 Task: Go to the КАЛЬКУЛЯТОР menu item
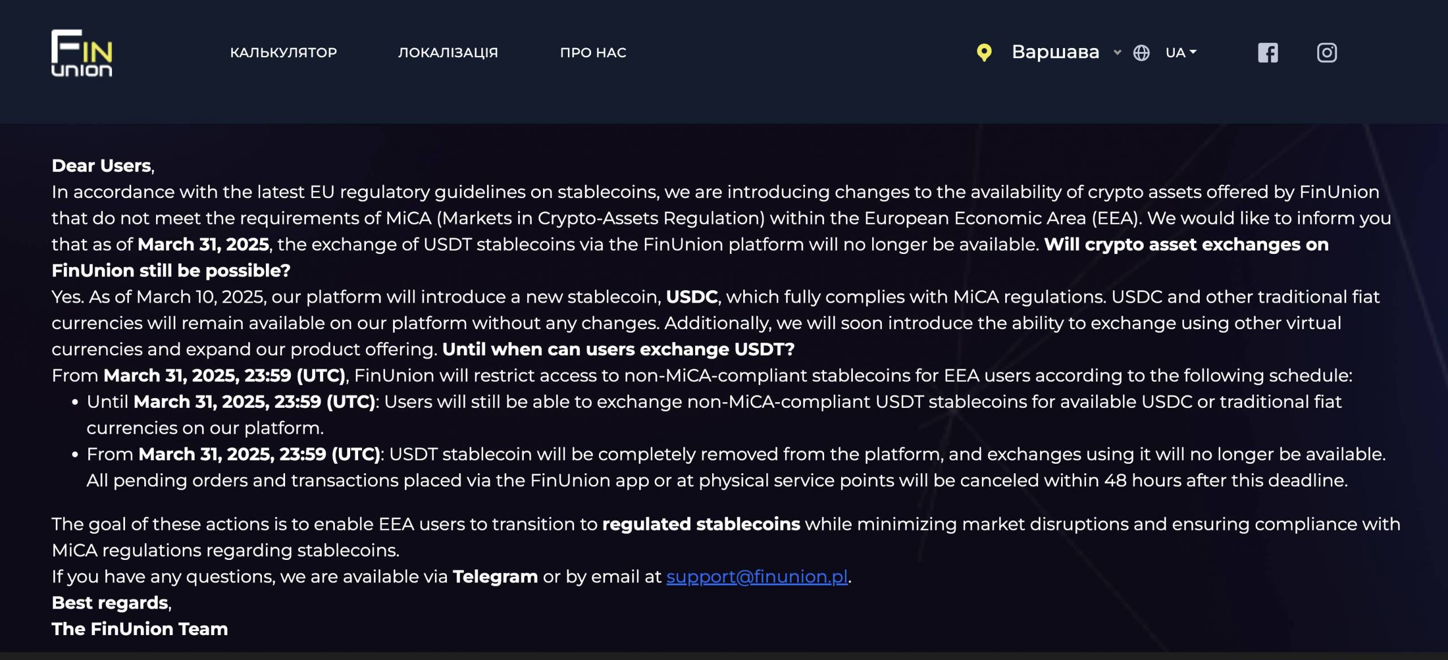(283, 53)
